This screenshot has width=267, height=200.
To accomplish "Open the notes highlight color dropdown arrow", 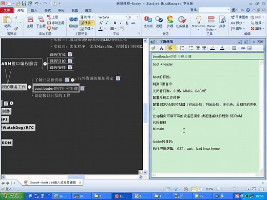I will (x=217, y=48).
